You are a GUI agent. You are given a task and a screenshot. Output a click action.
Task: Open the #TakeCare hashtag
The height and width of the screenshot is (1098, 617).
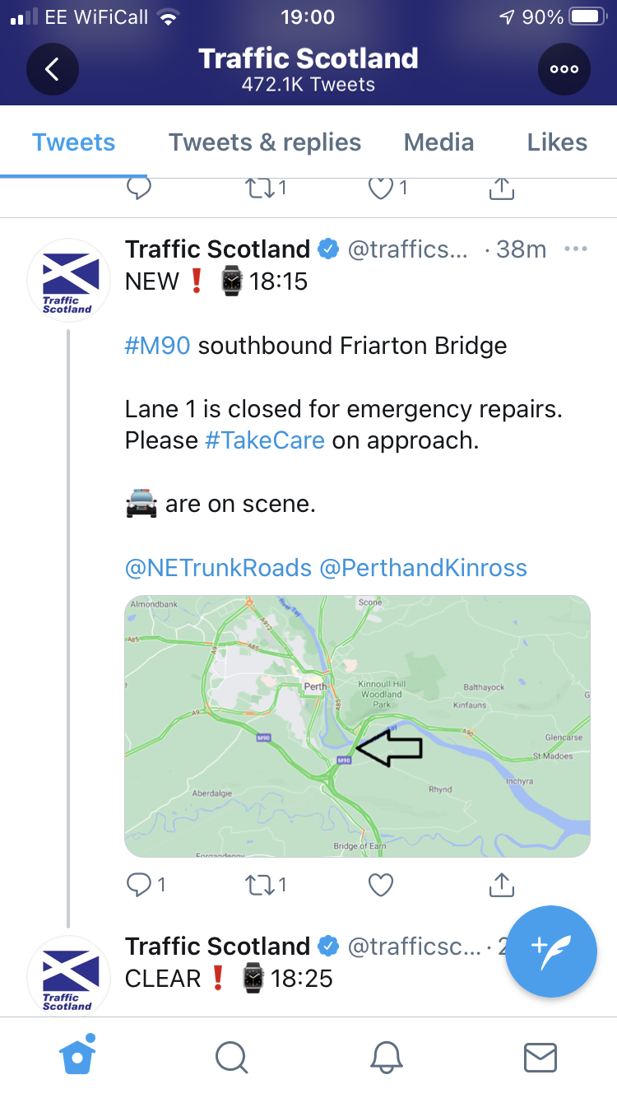click(265, 440)
